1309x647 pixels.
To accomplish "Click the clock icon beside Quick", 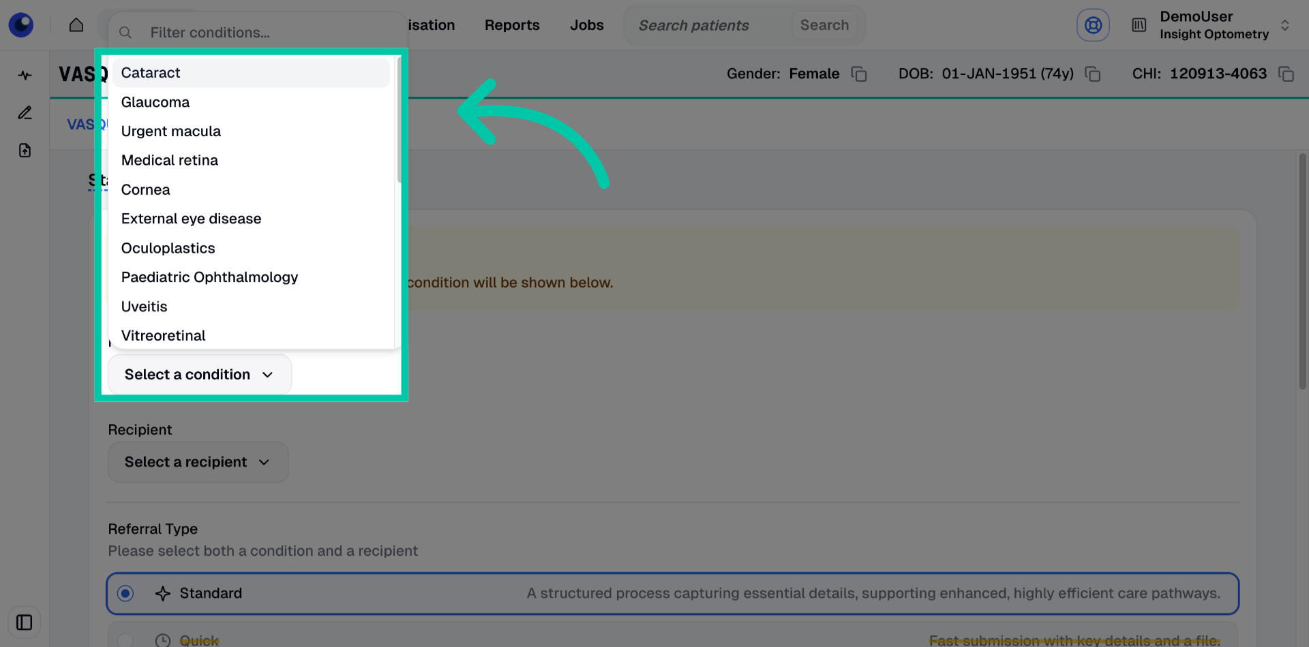I will coord(163,640).
